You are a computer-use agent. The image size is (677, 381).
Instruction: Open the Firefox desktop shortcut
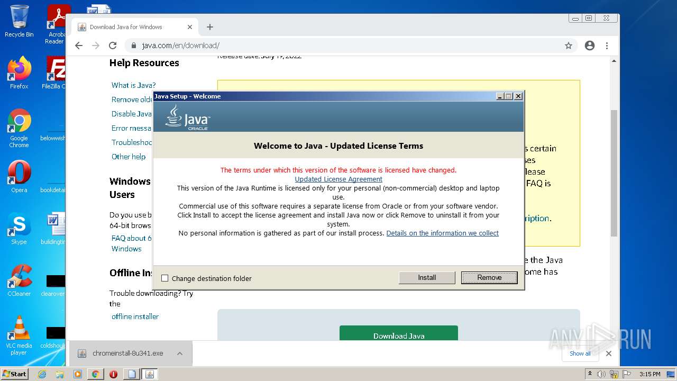(19, 72)
